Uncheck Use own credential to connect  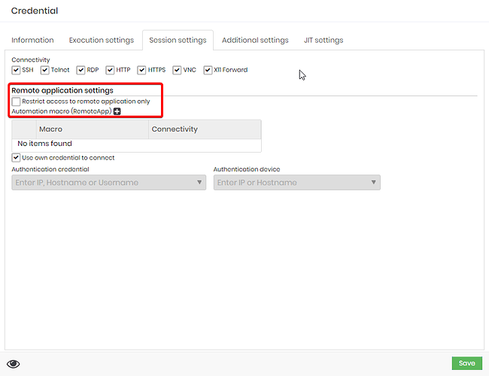point(16,158)
